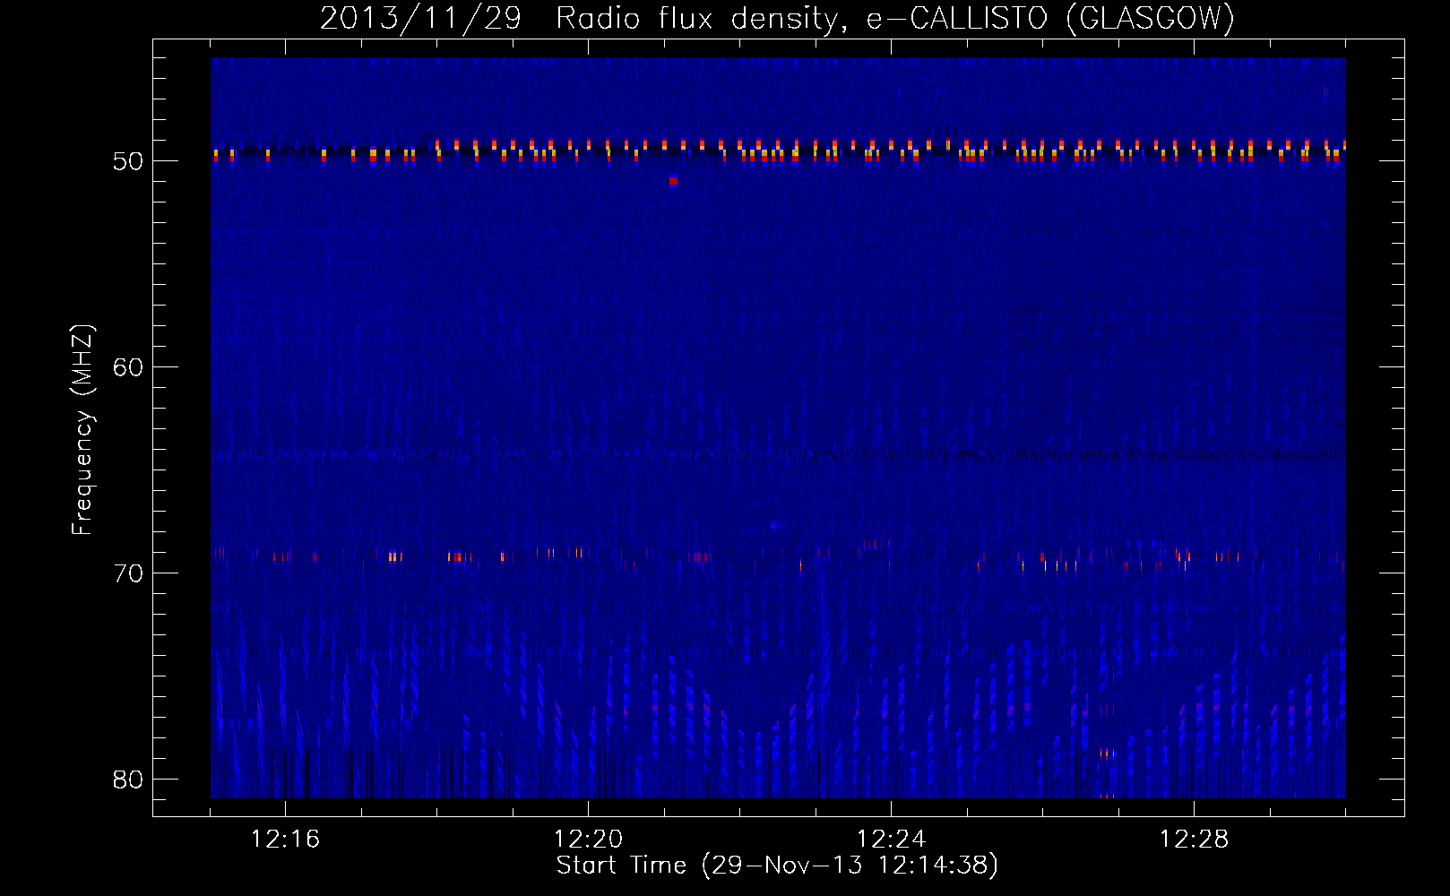Click the isolated red spot just below the 50 MHz band

(x=674, y=181)
